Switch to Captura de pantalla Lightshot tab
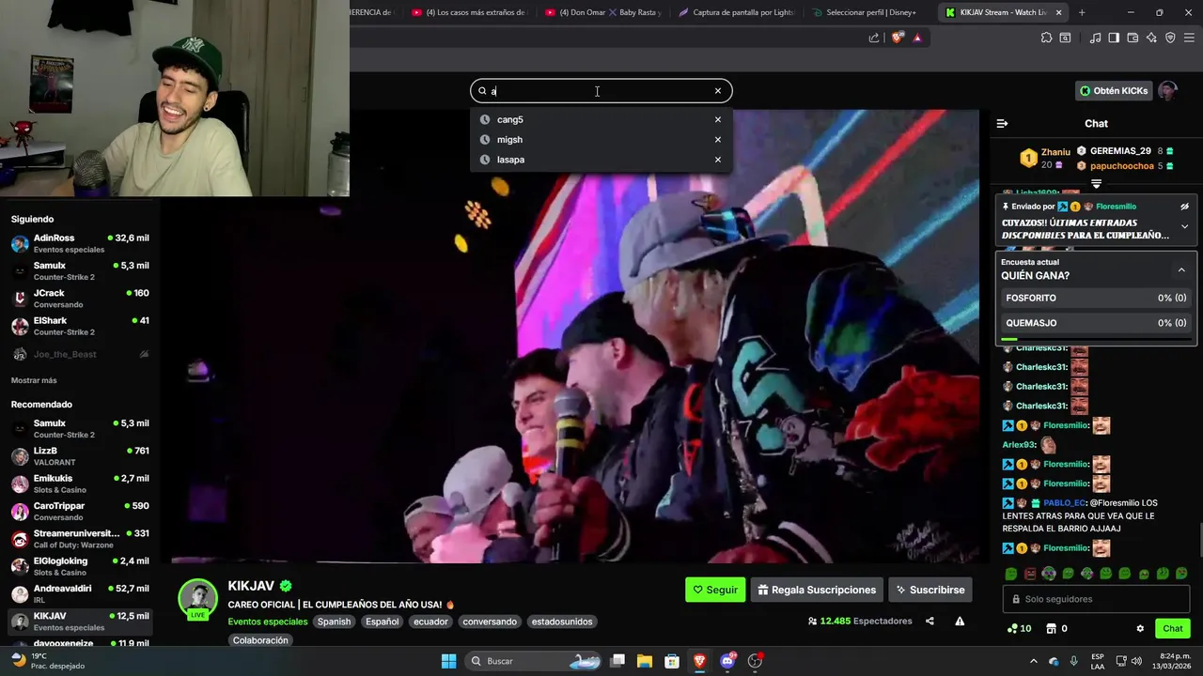 click(736, 12)
